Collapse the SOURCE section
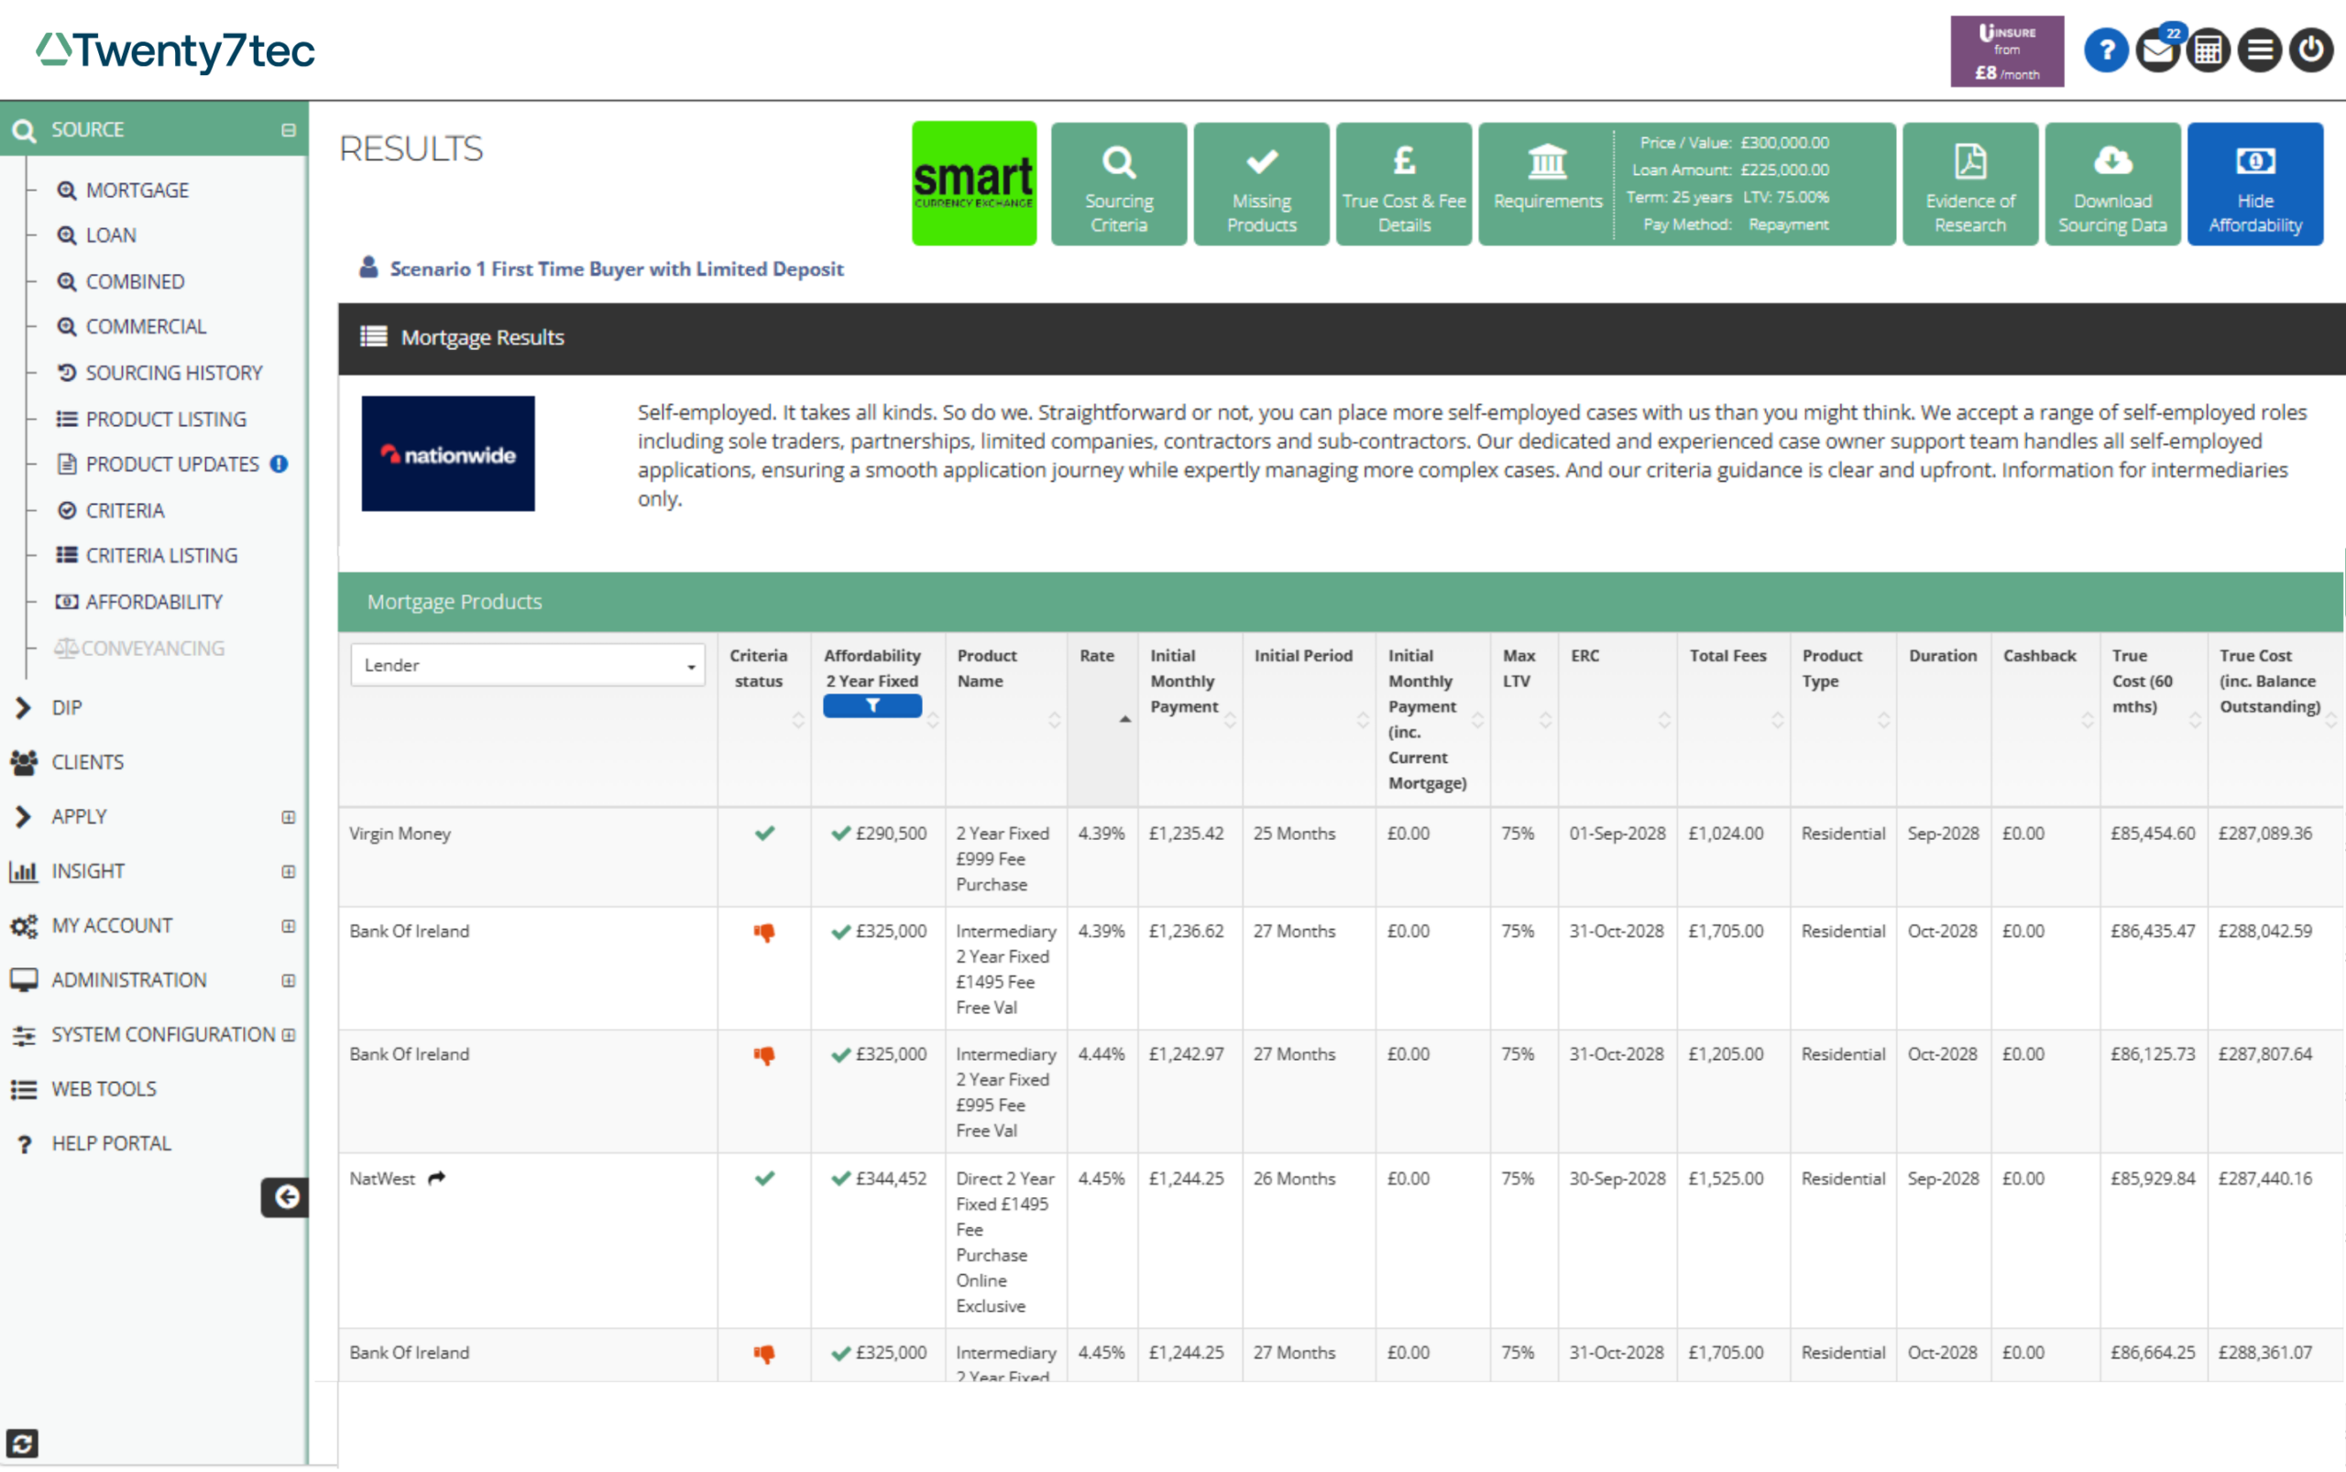Image resolution: width=2346 pixels, height=1472 pixels. 289,129
